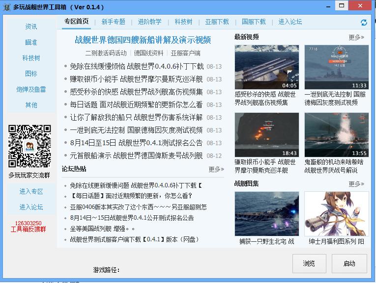Click the toolbox app icon in title bar
376x283 pixels.
pos(7,7)
